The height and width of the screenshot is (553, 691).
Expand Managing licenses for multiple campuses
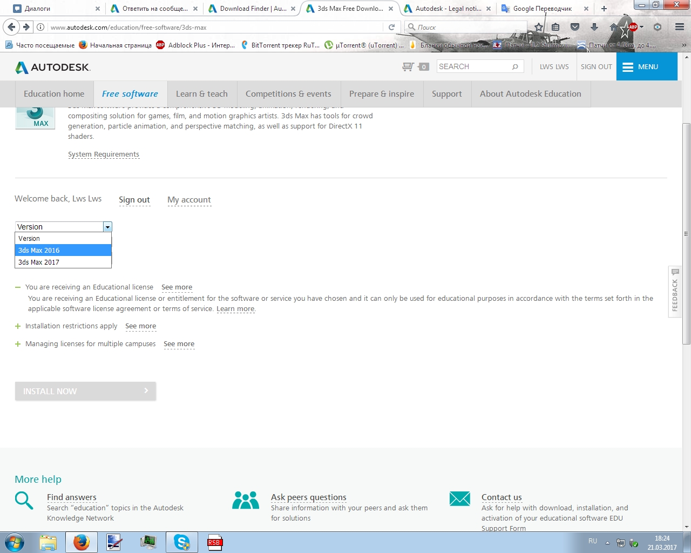click(x=18, y=344)
